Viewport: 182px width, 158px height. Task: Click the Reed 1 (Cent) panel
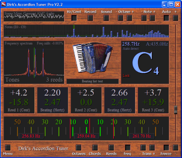pos(19,100)
